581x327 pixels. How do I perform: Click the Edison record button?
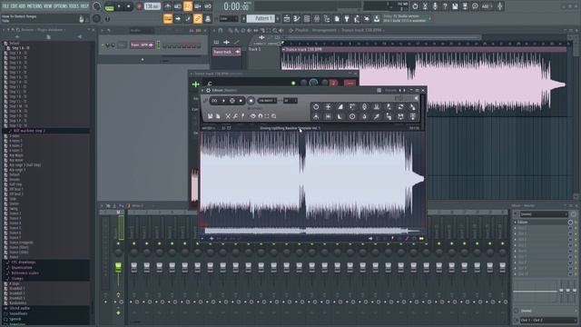coord(251,101)
